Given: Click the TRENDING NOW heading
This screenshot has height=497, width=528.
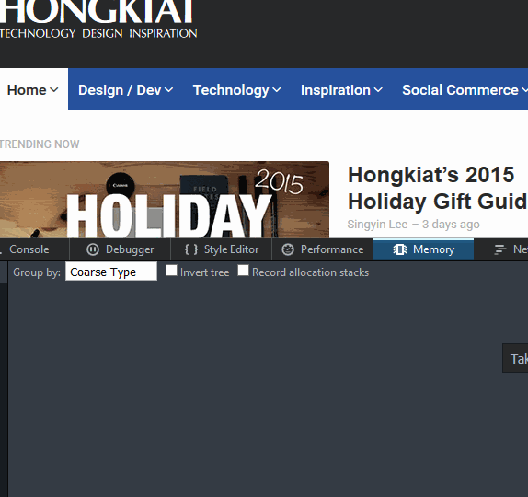Looking at the screenshot, I should pos(40,144).
